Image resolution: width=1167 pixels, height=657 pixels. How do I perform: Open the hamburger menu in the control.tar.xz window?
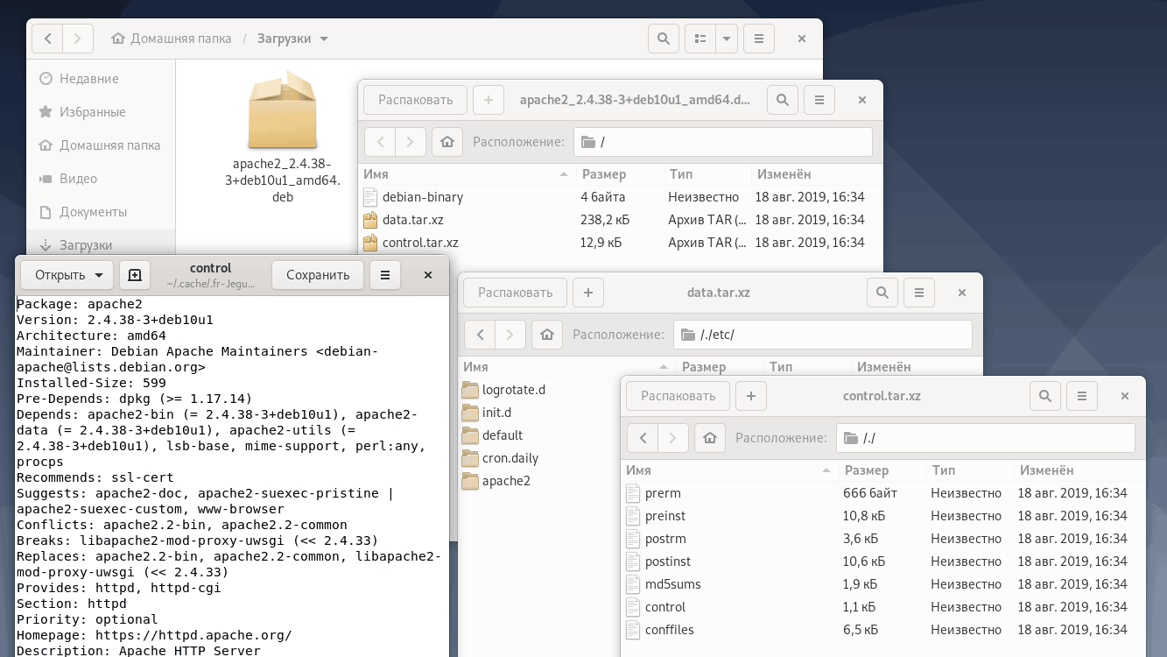pos(1082,396)
